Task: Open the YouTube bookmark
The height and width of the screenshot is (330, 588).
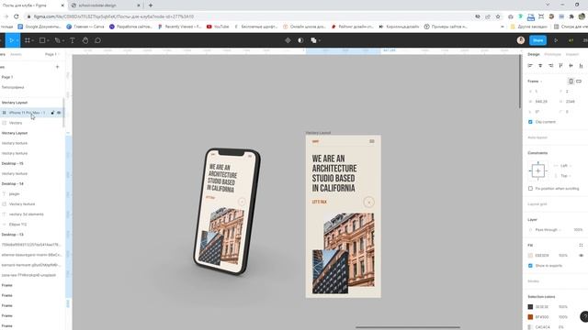Action: pyautogui.click(x=218, y=27)
